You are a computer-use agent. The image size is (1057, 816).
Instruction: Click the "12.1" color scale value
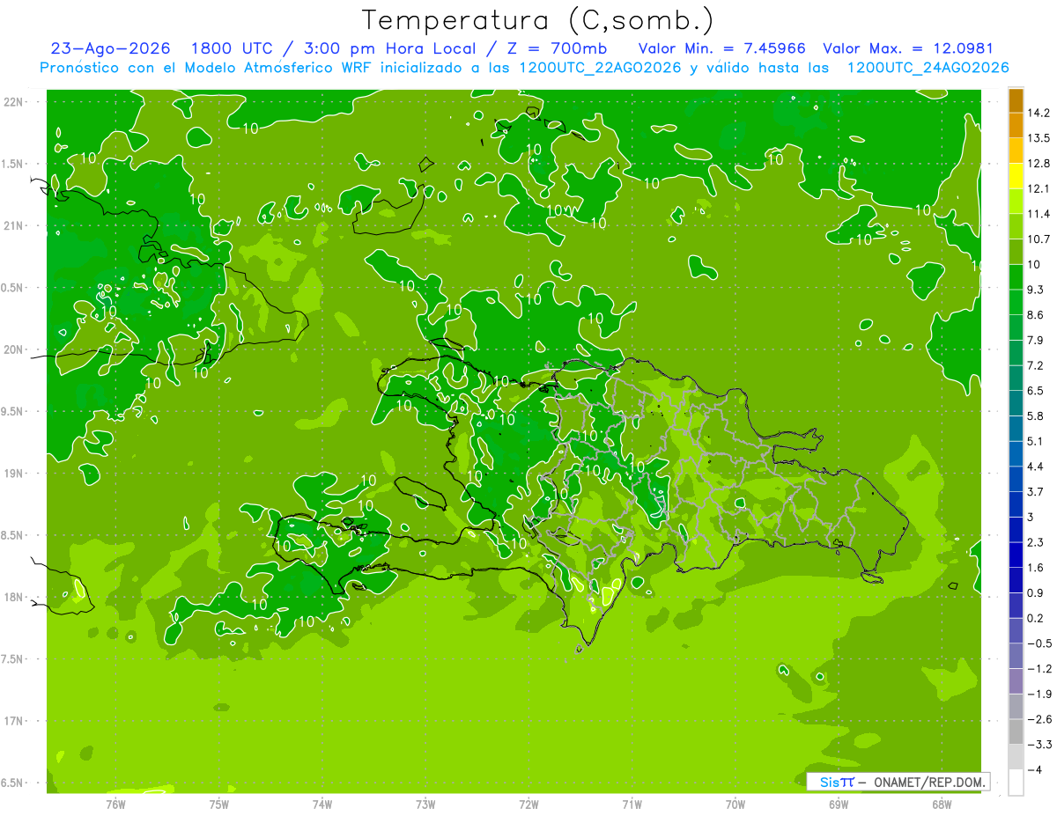pyautogui.click(x=1039, y=189)
